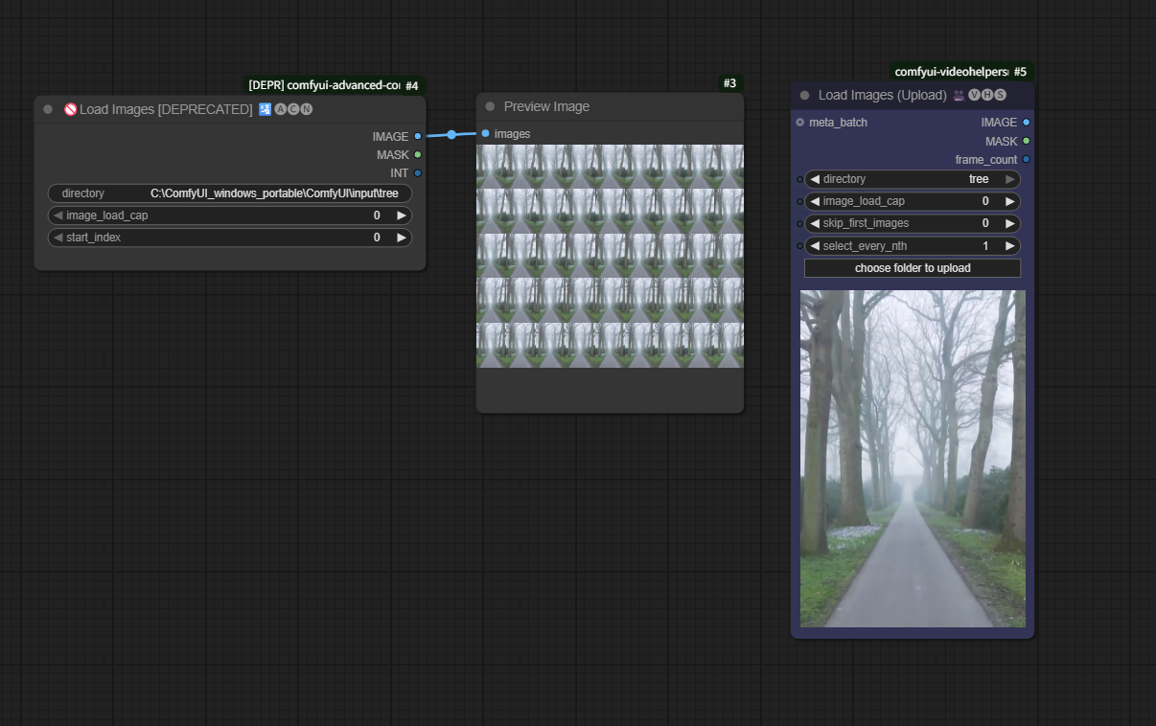Collapse the Preview Image node via its title dot

(x=490, y=106)
